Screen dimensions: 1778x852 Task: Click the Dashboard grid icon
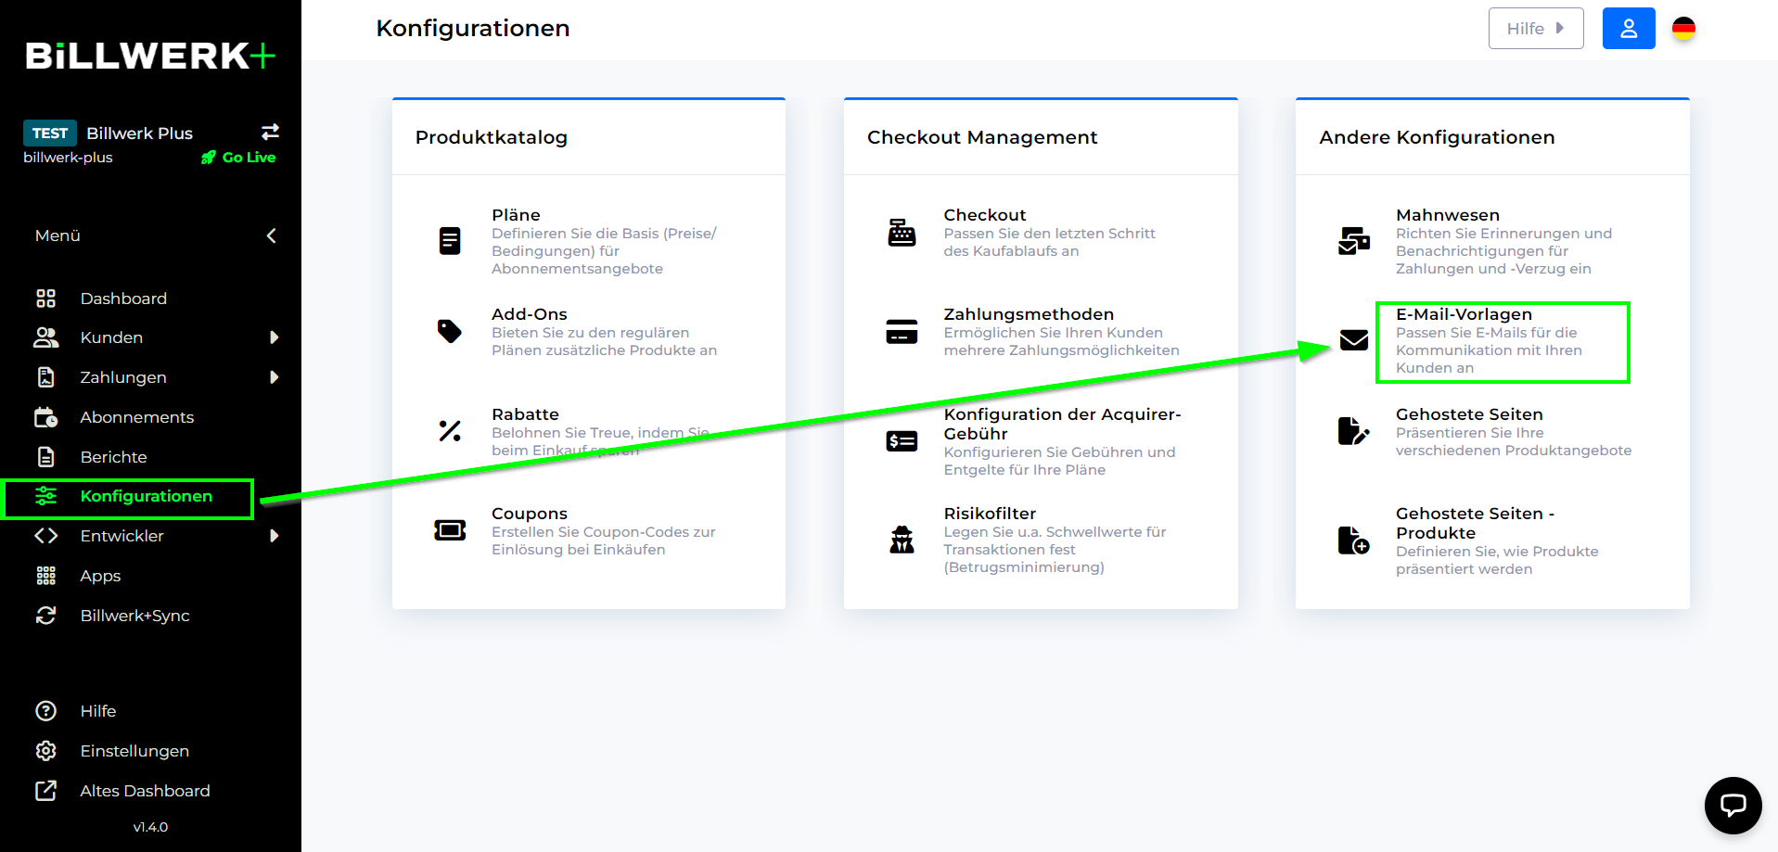pyautogui.click(x=45, y=299)
